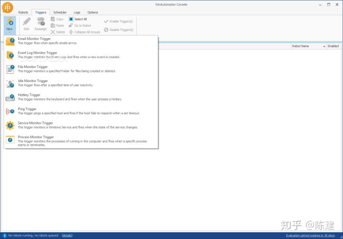Click Ping Trigger description about host timeout
This screenshot has width=343, height=239.
pos(79,113)
